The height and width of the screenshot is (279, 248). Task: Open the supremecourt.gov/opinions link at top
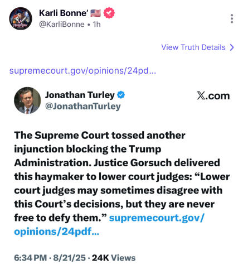tap(82, 71)
